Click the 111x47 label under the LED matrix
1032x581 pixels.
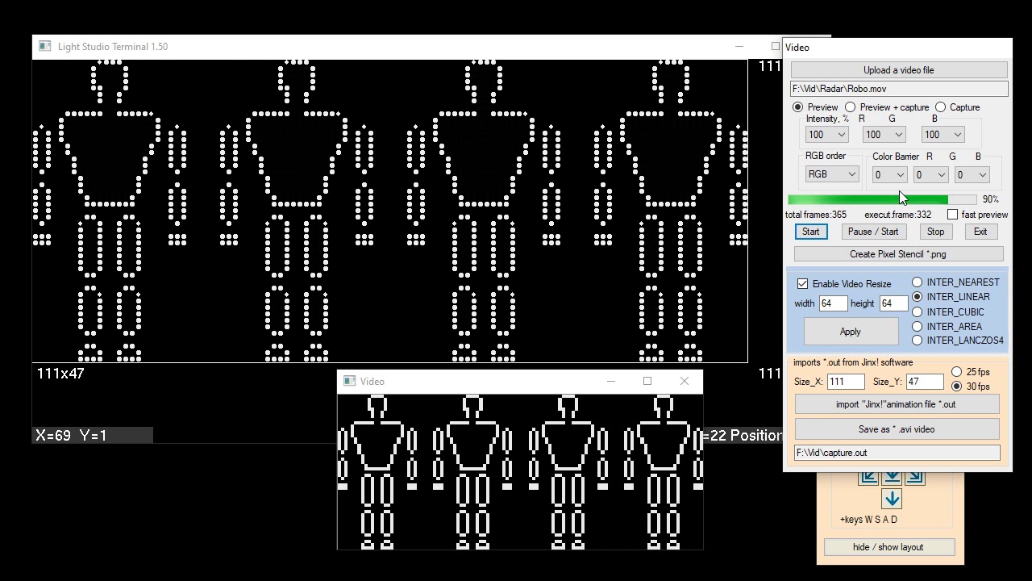[x=60, y=374]
